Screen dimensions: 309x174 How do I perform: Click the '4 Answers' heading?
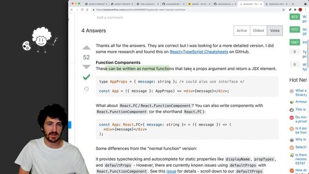point(94,30)
